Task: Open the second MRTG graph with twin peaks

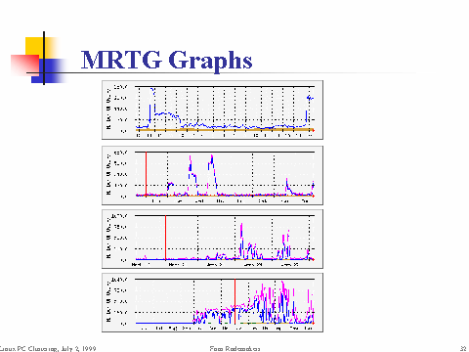Action: (212, 175)
